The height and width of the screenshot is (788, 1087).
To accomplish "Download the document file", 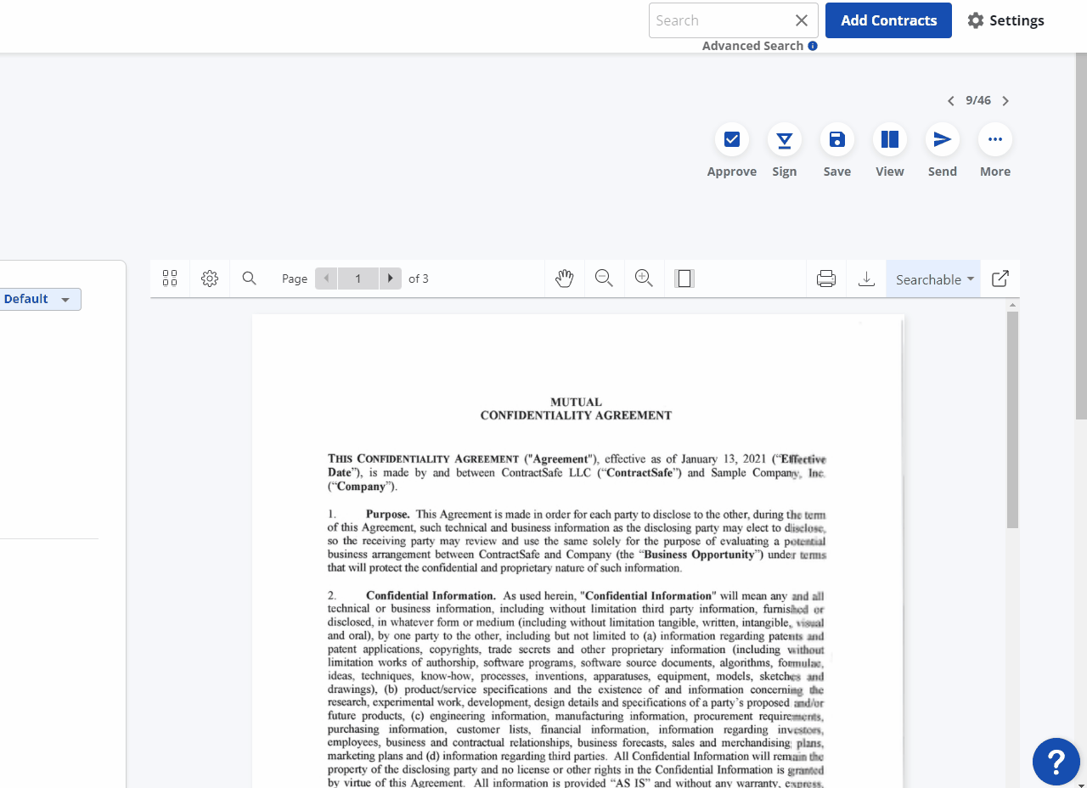I will pyautogui.click(x=866, y=279).
